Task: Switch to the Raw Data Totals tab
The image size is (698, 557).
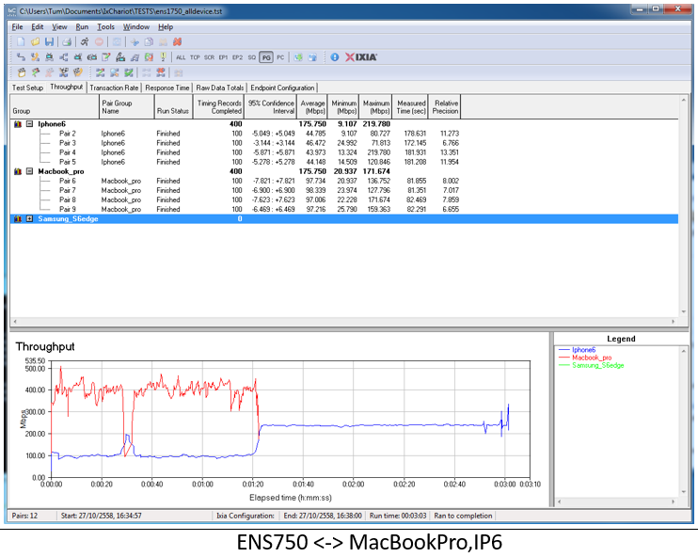Action: point(220,88)
